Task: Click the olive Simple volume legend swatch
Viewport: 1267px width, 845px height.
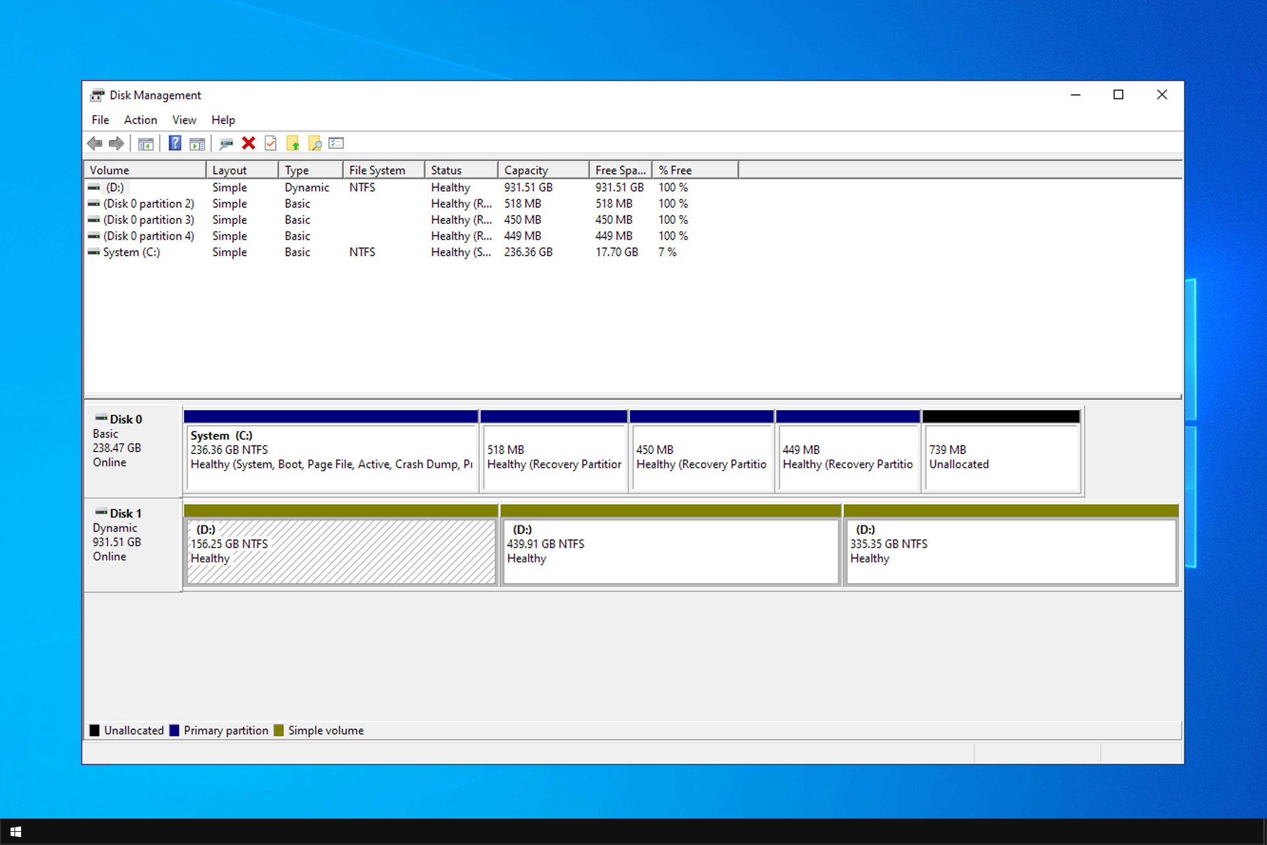Action: coord(278,730)
